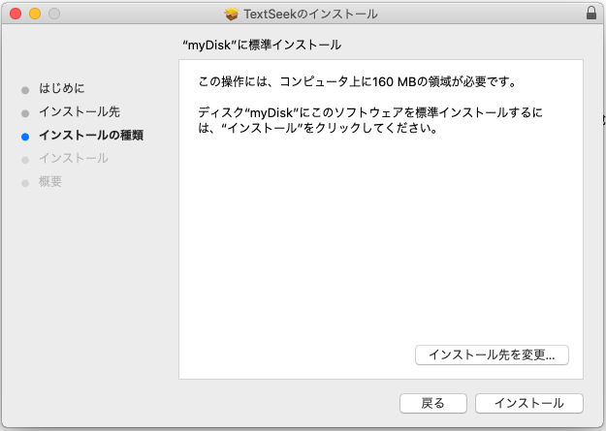Screen dimensions: 606x431
Task: Click the lock icon in the title bar
Action: click(591, 14)
